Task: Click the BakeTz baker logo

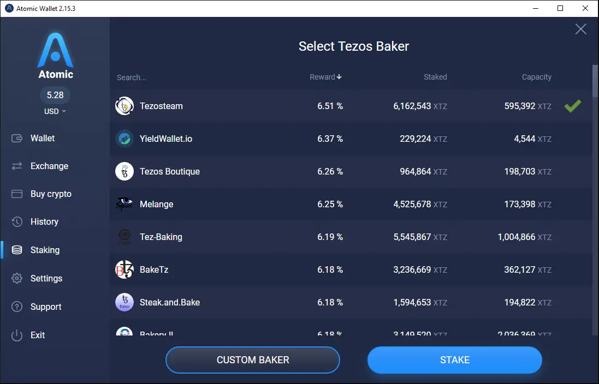Action: click(x=124, y=269)
